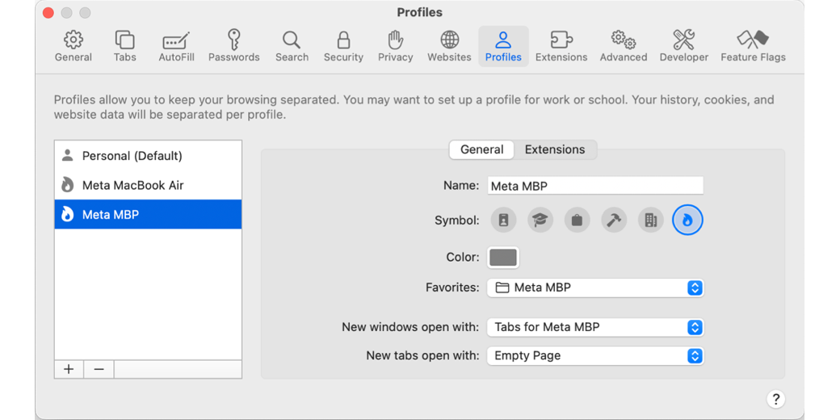Viewport: 840px width, 420px height.
Task: Open the Favorites folder dropdown
Action: (595, 288)
